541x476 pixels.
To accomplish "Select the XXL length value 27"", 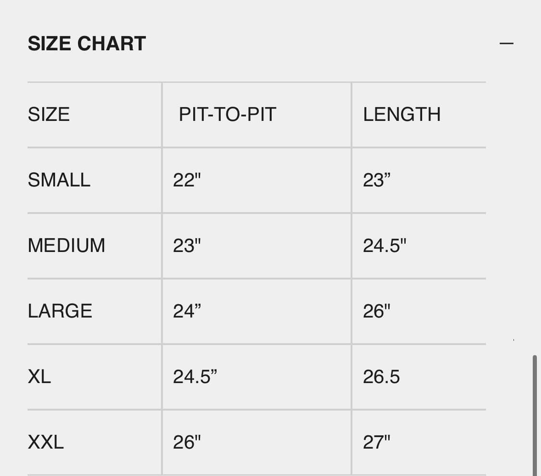I will [377, 442].
